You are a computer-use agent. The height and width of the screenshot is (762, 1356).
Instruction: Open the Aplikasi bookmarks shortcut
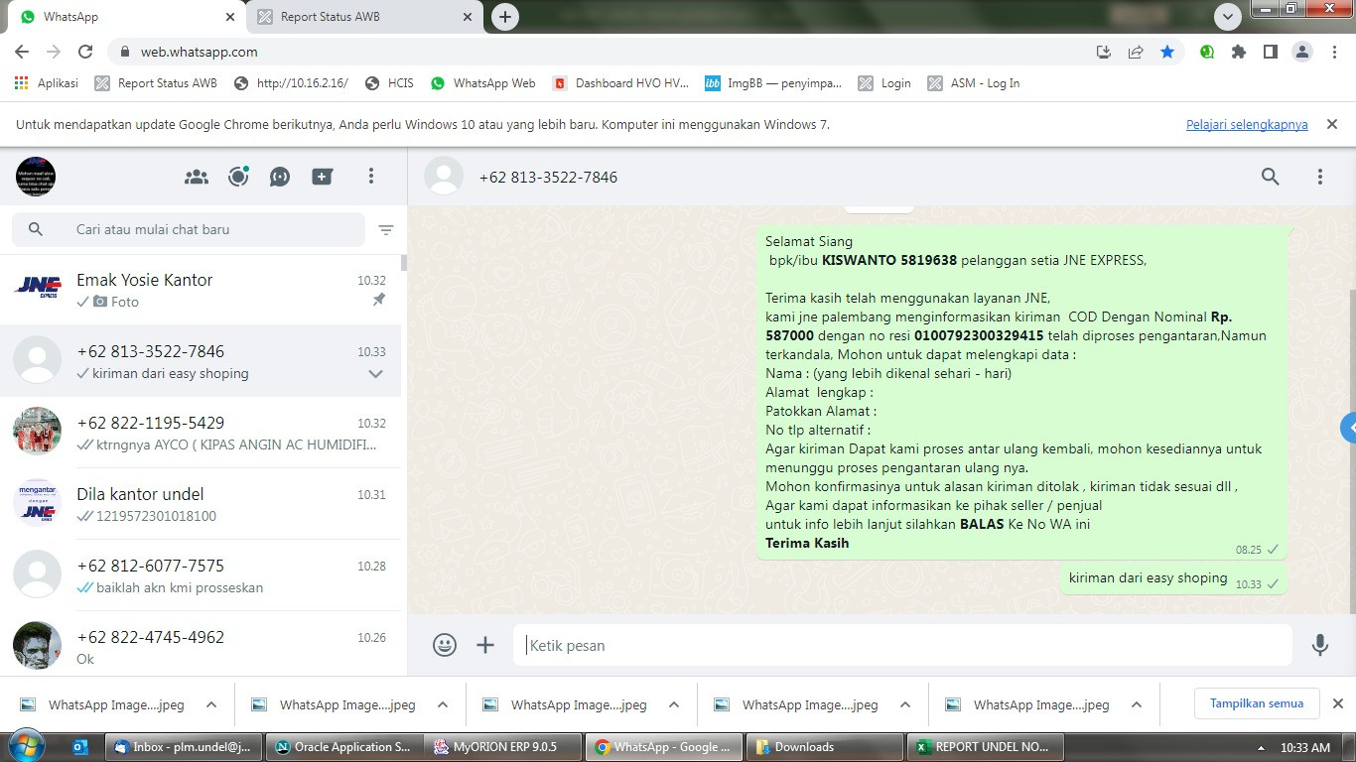tap(47, 83)
